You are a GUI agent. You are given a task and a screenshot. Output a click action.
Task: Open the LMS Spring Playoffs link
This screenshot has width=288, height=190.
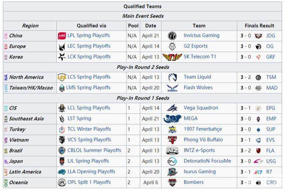coord(89,88)
